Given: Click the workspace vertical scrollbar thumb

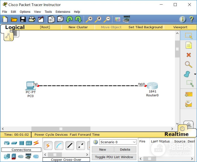Looking at the screenshot, I should coord(177,49).
